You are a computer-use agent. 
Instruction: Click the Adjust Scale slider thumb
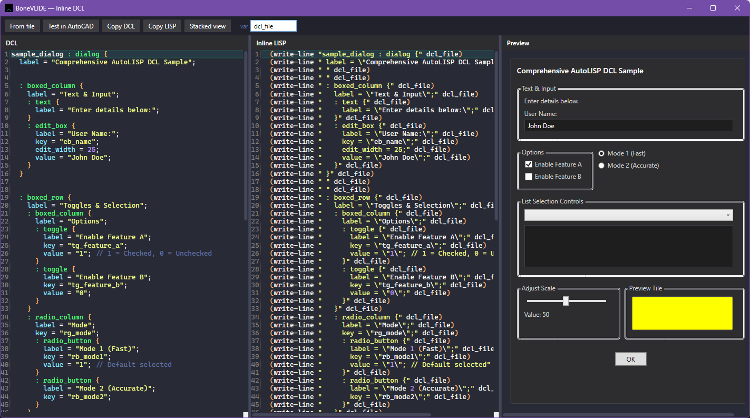(566, 301)
